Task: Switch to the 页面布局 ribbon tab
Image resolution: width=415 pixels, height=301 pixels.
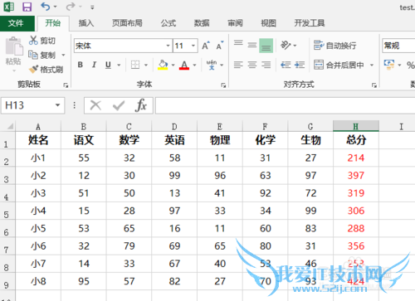Action: pyautogui.click(x=127, y=23)
